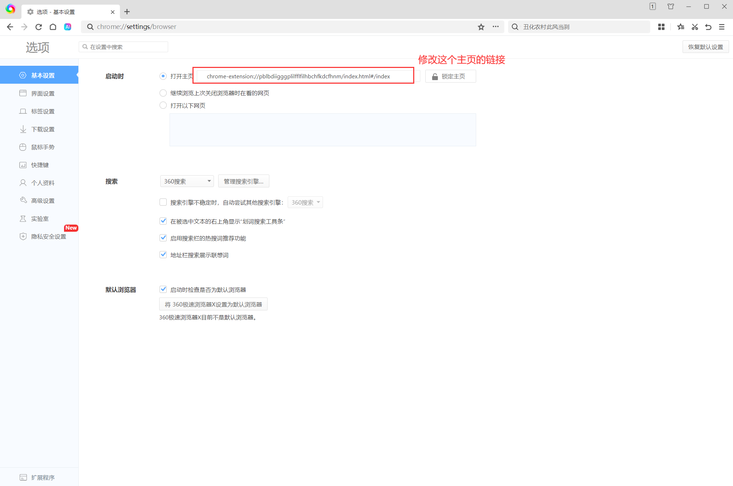Click the scissors screenshot icon
The width and height of the screenshot is (733, 486).
695,27
